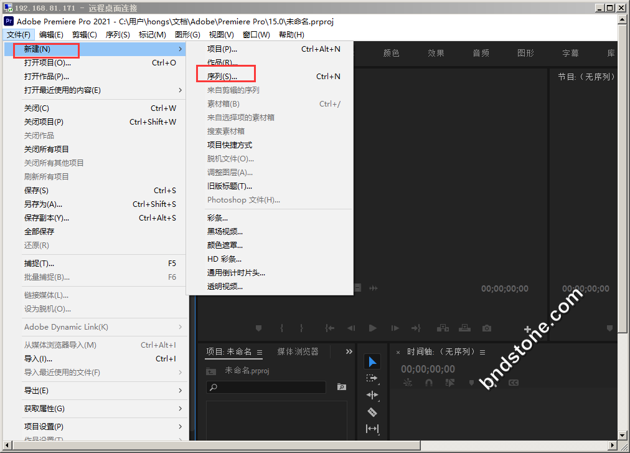
Task: Select the Selection arrow tool
Action: (372, 361)
